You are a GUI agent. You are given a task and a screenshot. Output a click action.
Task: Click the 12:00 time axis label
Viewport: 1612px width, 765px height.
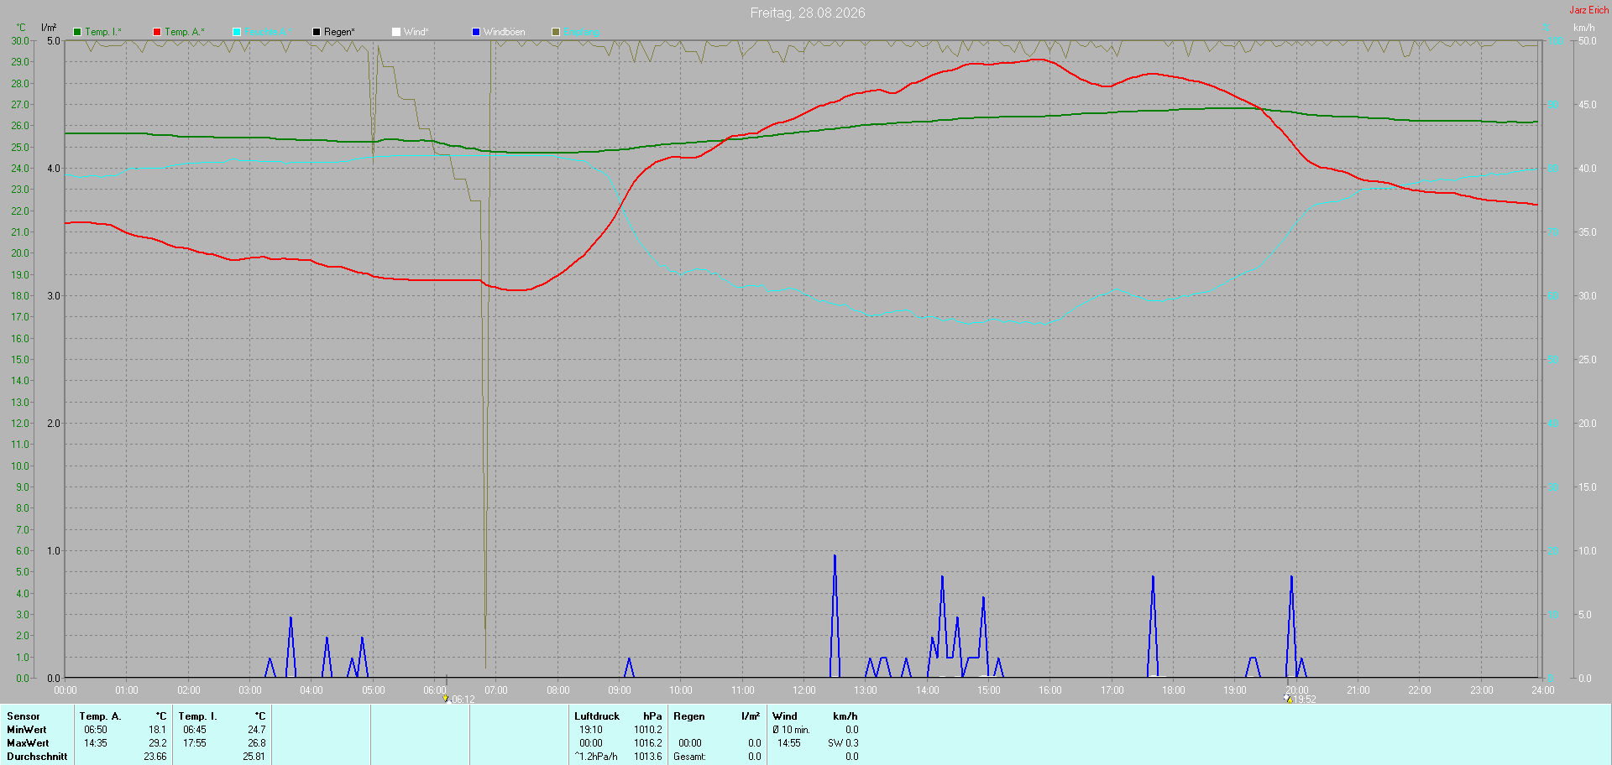(x=804, y=690)
